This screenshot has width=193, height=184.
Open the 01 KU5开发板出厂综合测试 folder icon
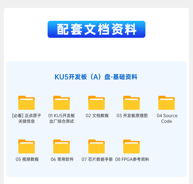[62, 103]
